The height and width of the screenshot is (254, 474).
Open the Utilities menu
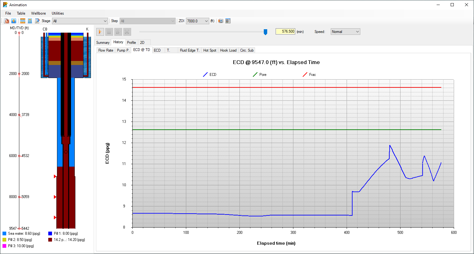(x=58, y=13)
